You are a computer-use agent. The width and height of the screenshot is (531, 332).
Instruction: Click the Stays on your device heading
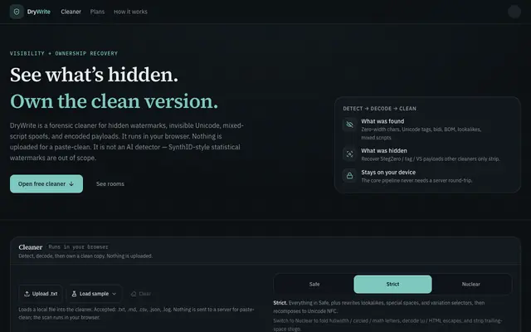388,173
